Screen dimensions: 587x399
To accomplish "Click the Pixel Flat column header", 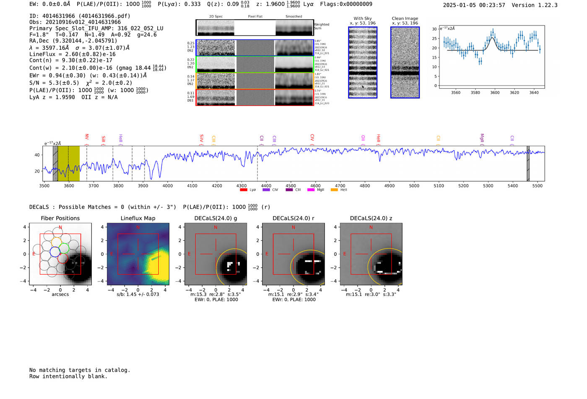I will pyautogui.click(x=255, y=17).
